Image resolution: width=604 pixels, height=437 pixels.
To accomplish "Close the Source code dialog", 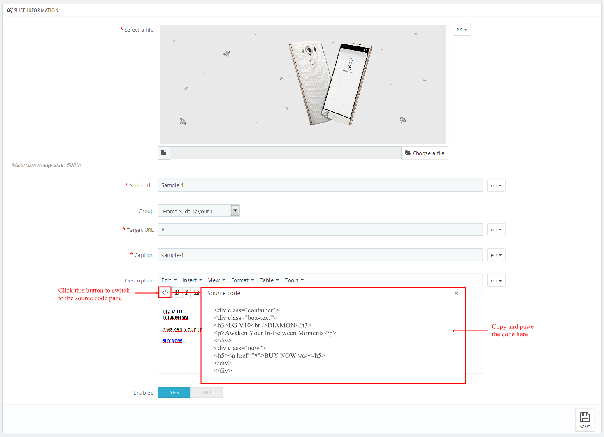I will 456,293.
